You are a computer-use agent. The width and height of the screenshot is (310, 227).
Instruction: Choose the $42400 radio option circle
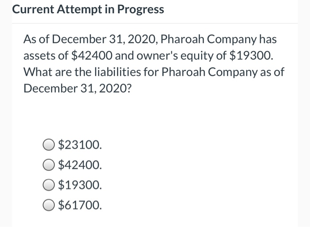[49, 165]
